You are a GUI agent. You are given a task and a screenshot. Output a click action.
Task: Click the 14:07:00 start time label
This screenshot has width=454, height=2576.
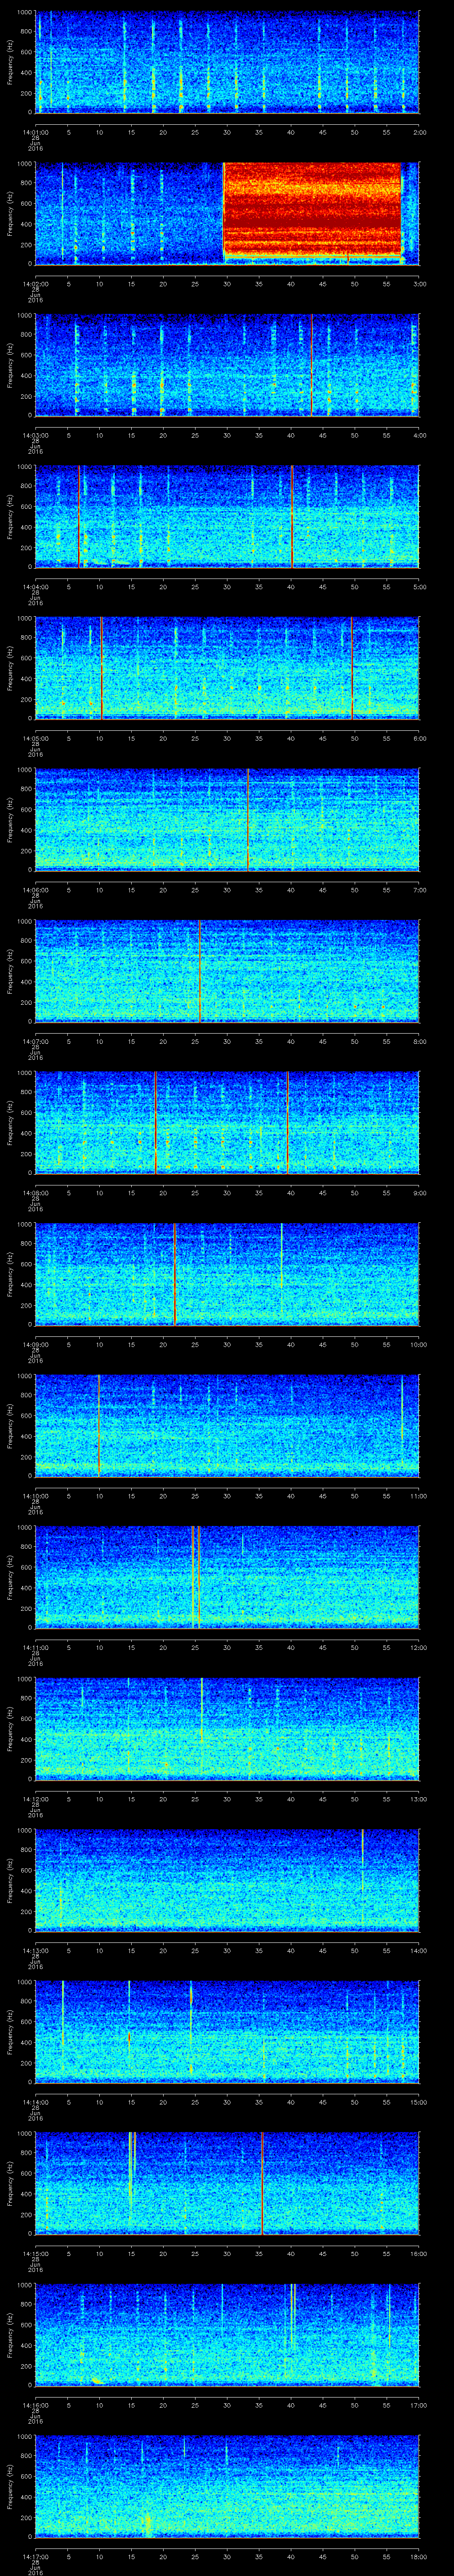(35, 1042)
